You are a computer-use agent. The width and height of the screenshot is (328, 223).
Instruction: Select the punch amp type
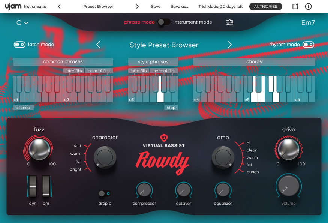253,172
